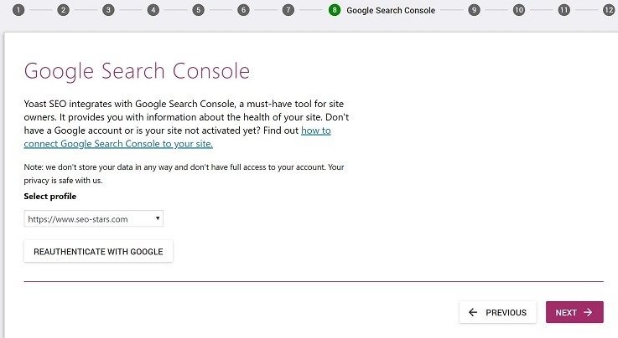Image resolution: width=618 pixels, height=338 pixels.
Task: Go to wizard step 4
Action: [x=153, y=10]
